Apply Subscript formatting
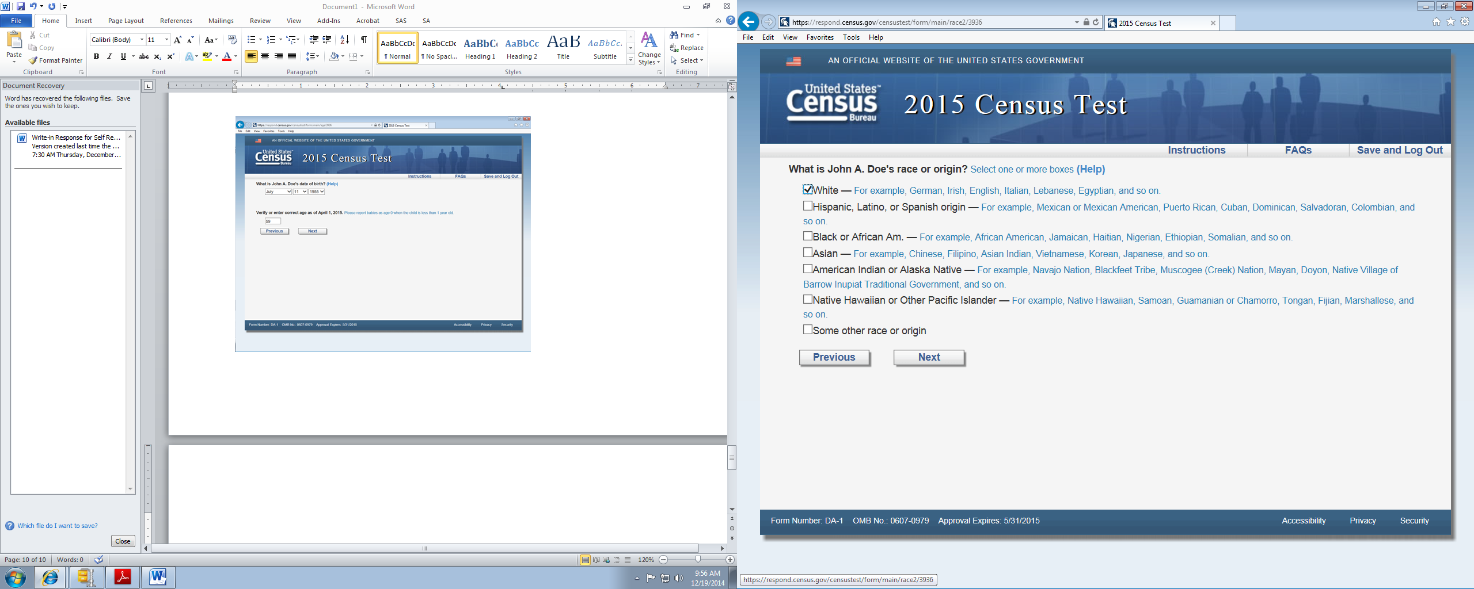 (x=157, y=56)
